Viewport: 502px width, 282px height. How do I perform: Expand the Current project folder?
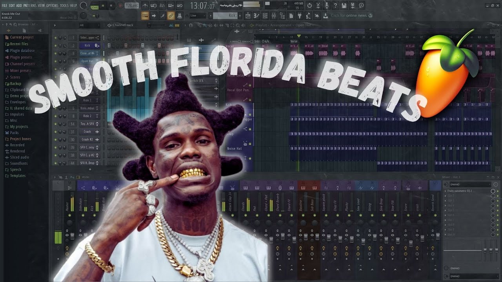(20, 37)
